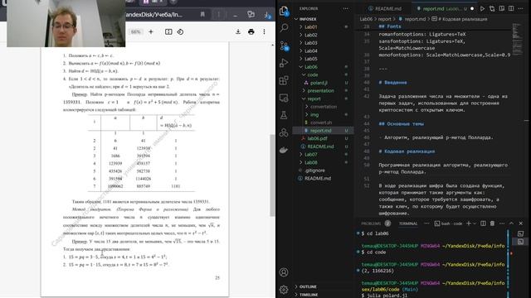Open the Manage gear settings icon
531x298 pixels.
coord(284,289)
